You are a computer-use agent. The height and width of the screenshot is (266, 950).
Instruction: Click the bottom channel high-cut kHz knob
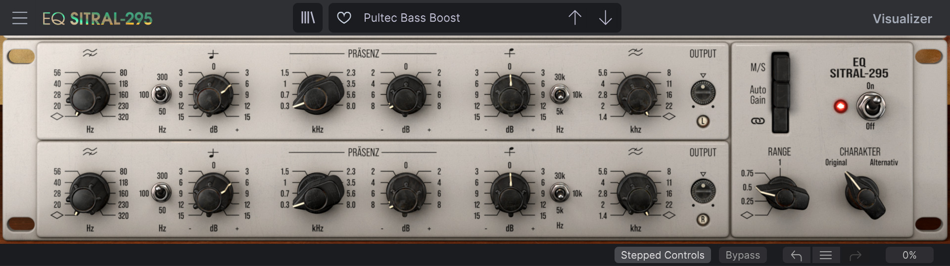tap(636, 193)
